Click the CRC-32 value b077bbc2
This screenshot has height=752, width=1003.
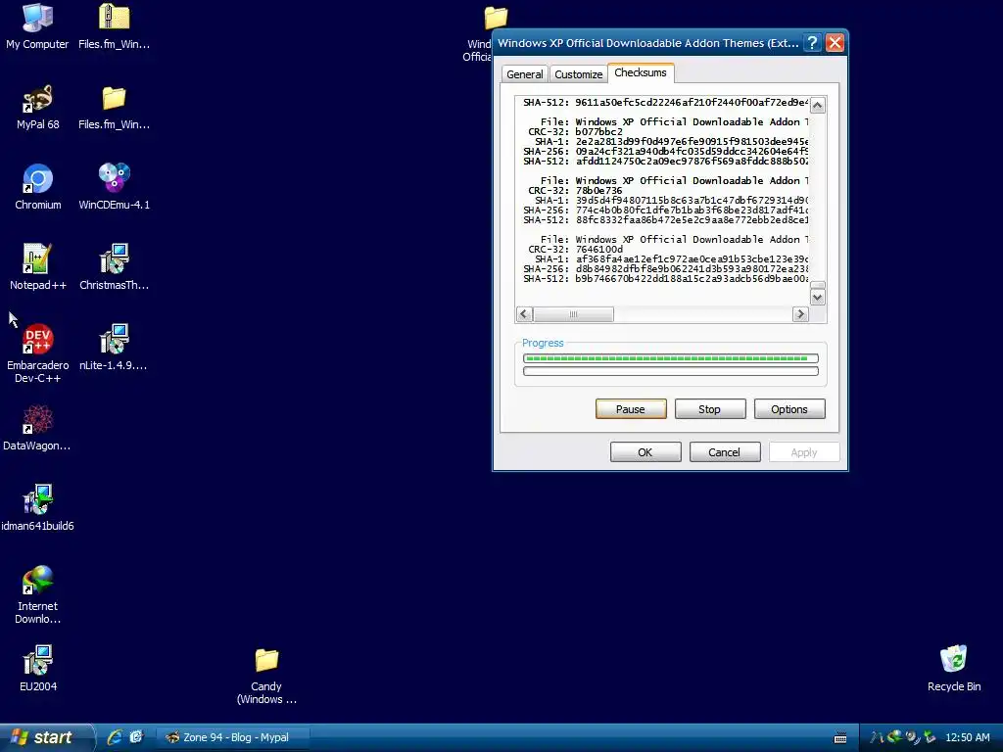coord(598,132)
